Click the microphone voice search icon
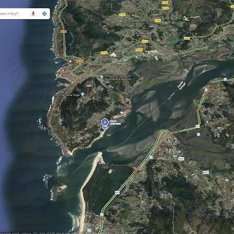The width and height of the screenshot is (234, 234). pyautogui.click(x=33, y=14)
